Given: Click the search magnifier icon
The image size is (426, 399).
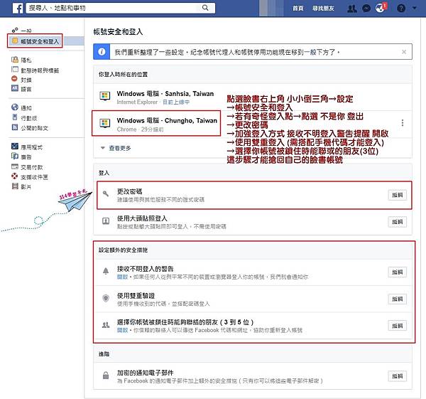Looking at the screenshot, I should pyautogui.click(x=206, y=8).
